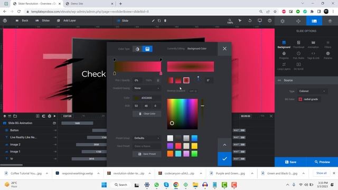Pick the white preset color swatch

pos(170,138)
